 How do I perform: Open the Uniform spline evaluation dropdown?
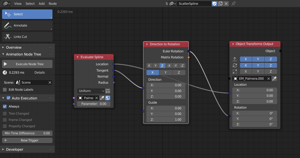91,91
